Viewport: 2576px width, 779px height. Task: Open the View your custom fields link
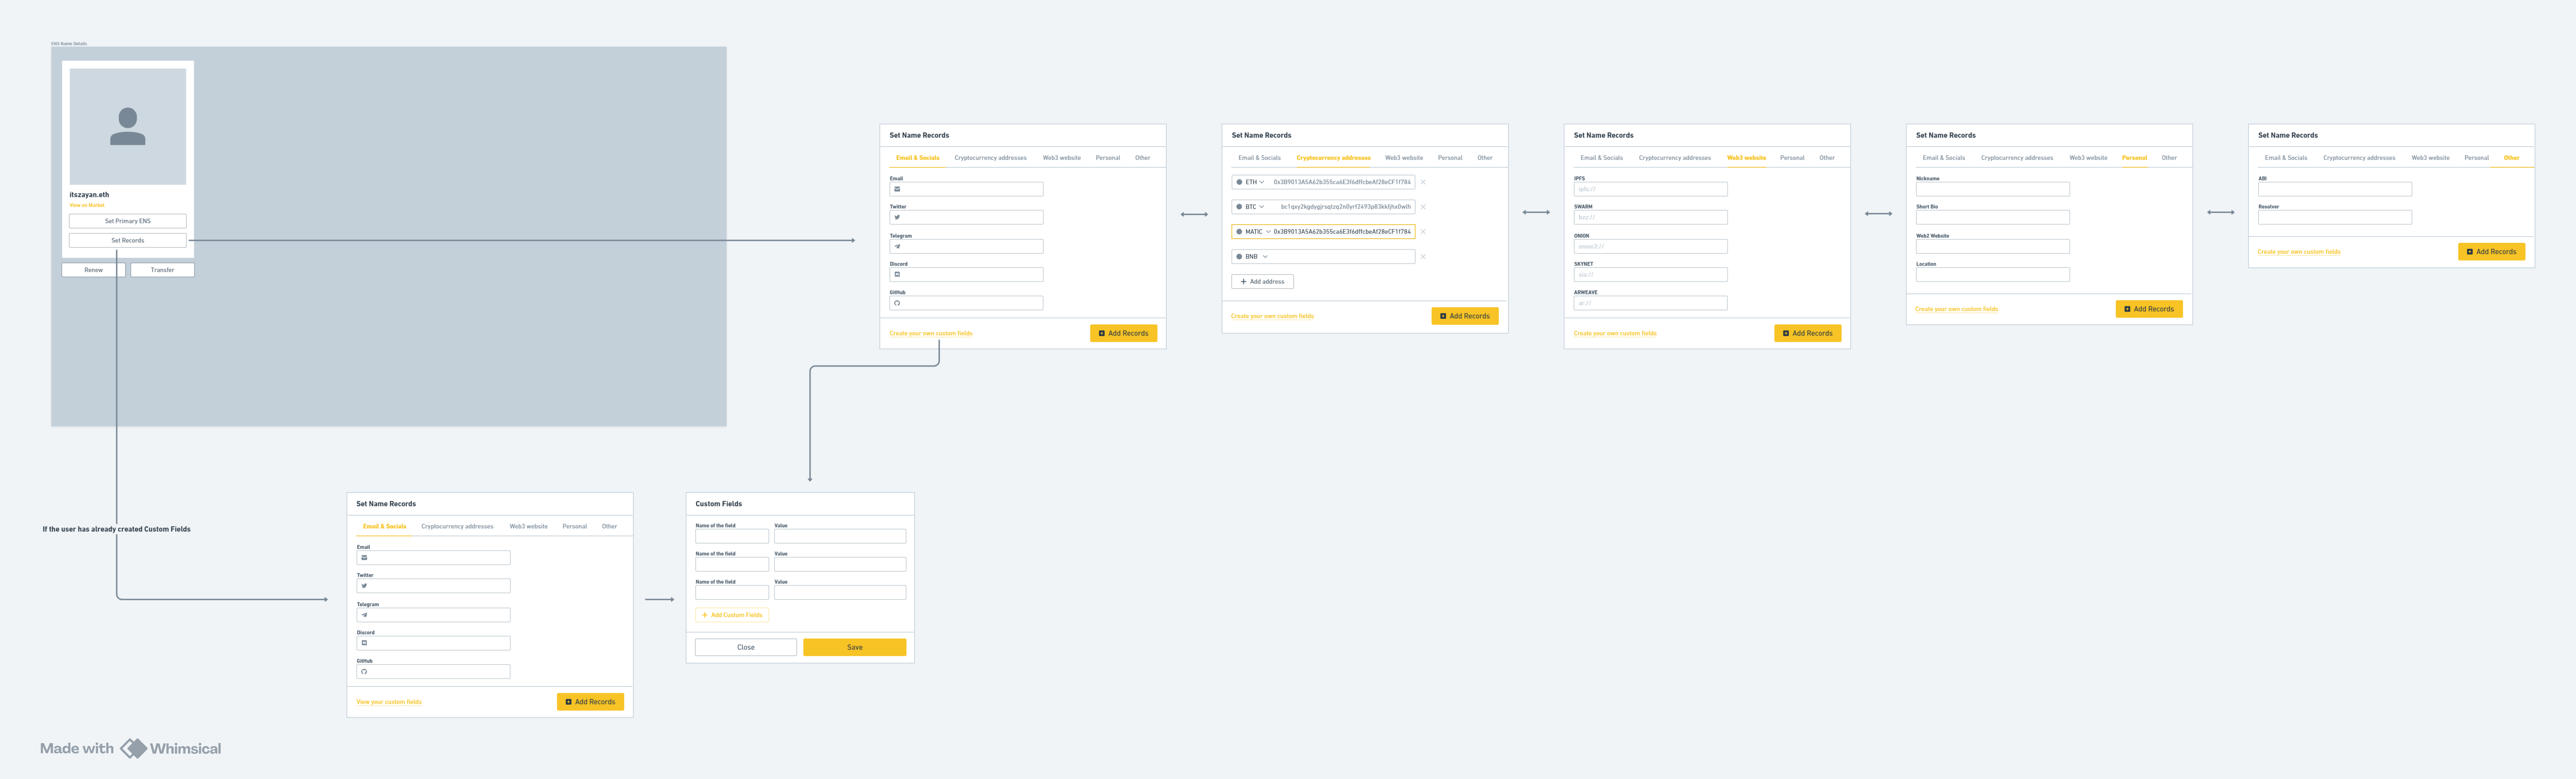389,702
